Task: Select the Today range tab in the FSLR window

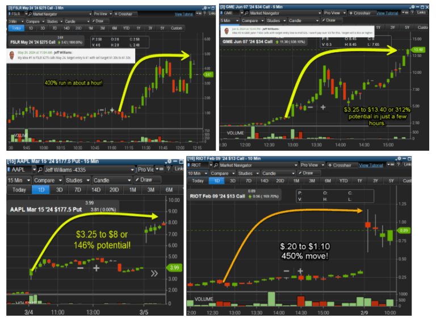Action: (16, 28)
